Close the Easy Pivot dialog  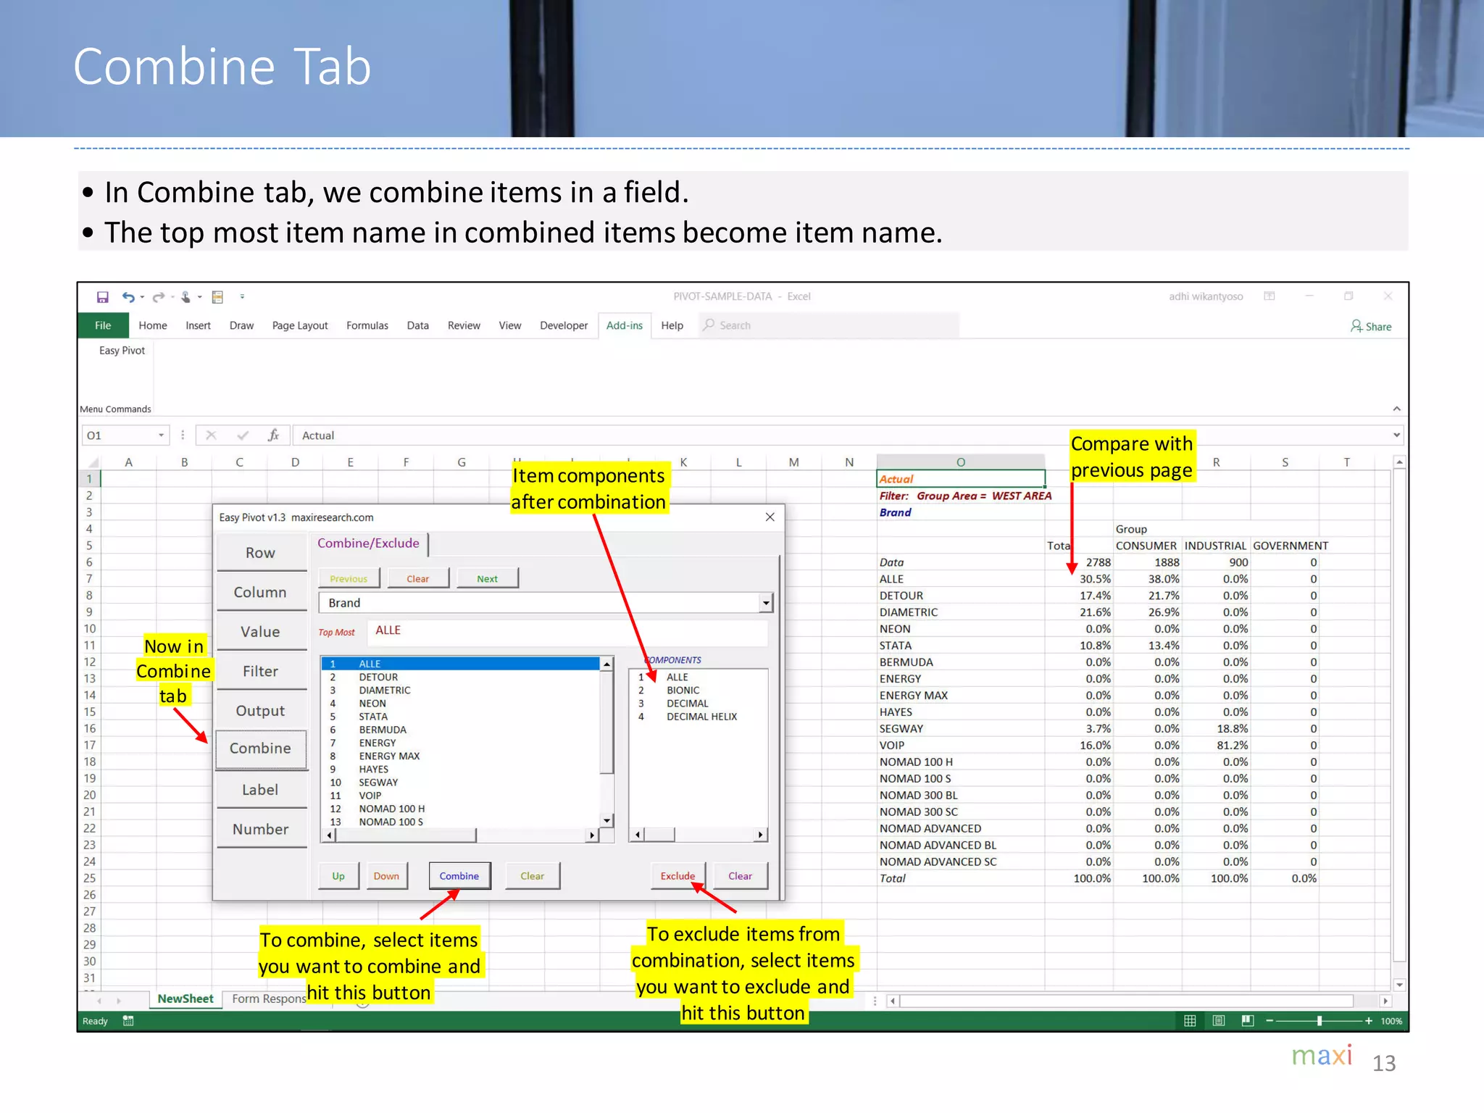770,517
